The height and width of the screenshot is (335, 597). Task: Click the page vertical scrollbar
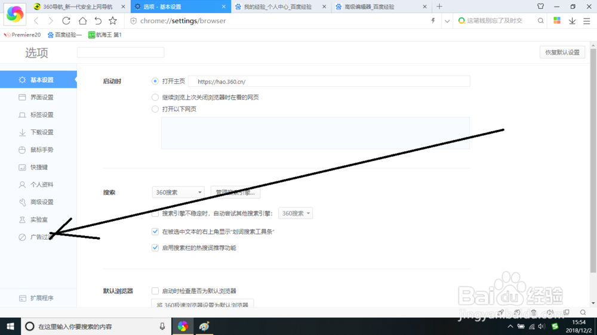pyautogui.click(x=593, y=160)
